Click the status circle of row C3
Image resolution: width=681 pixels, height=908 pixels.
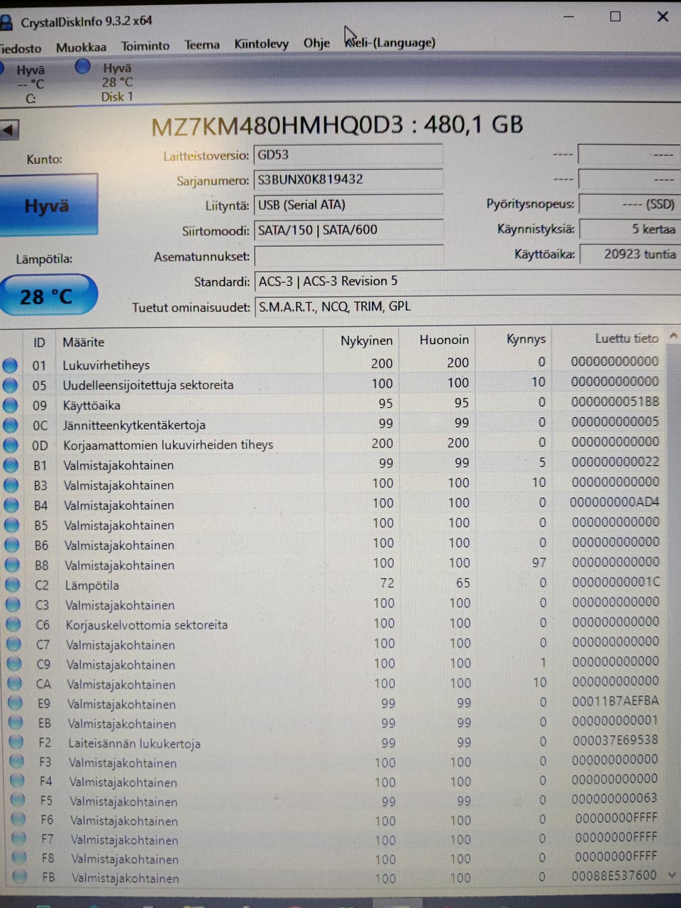pos(13,605)
